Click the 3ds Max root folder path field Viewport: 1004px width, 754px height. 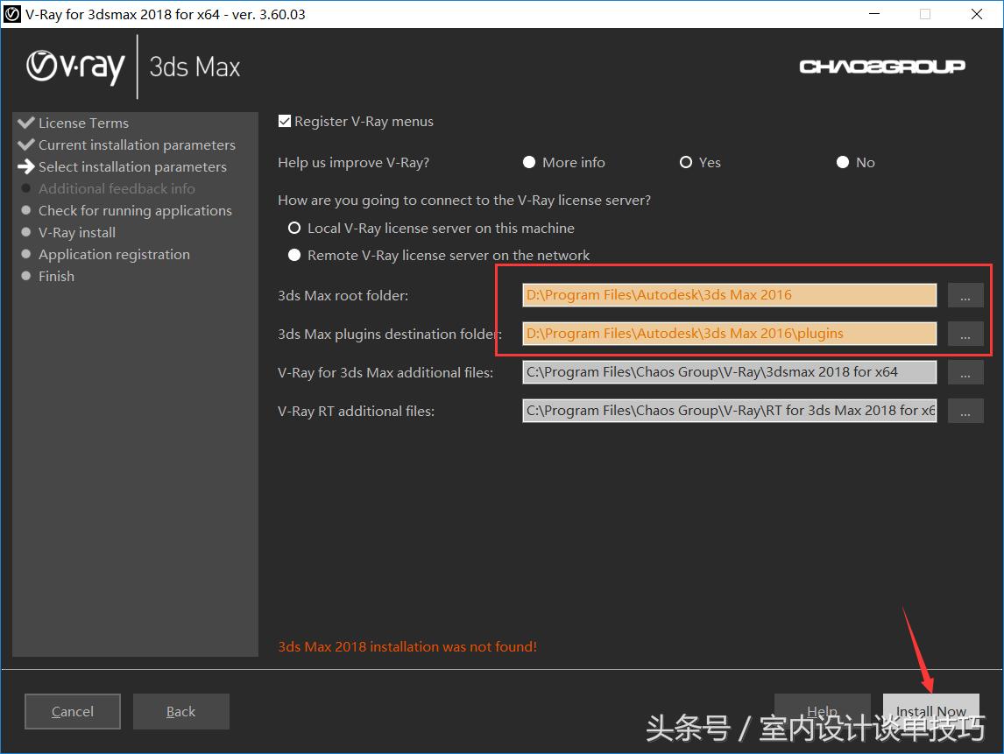click(x=729, y=295)
